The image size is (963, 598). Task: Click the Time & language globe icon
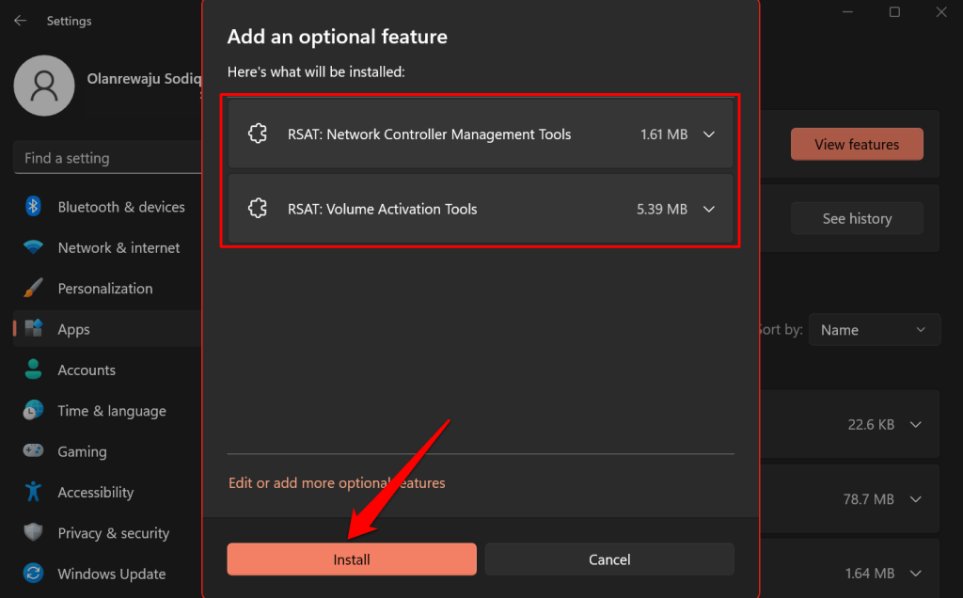[x=34, y=411]
